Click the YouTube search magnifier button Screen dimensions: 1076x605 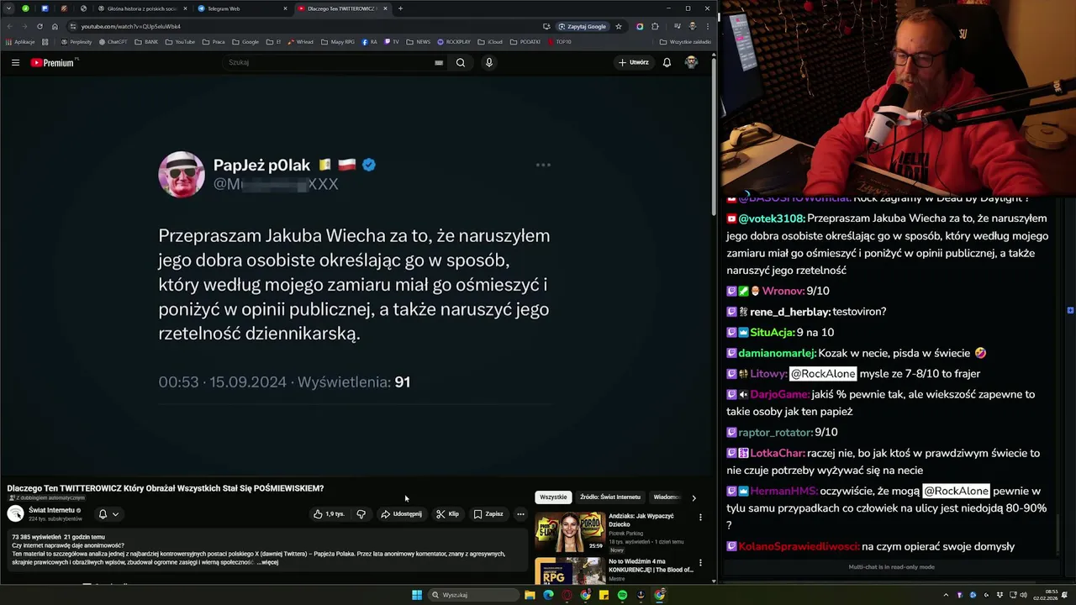[461, 62]
